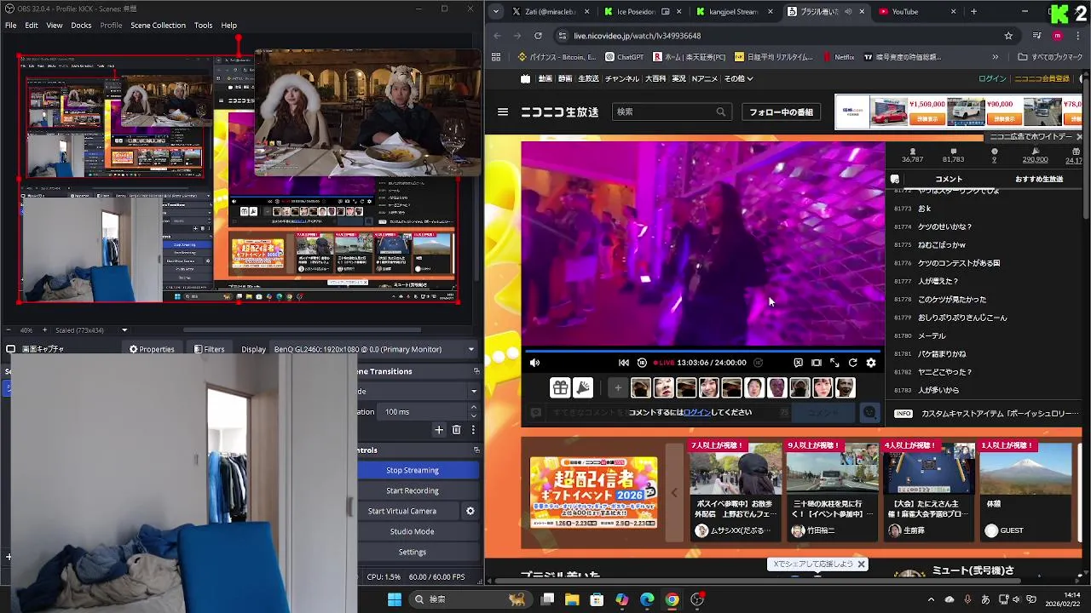This screenshot has width=1091, height=613.
Task: Toggle theater mode in the Niconico player
Action: (x=817, y=363)
